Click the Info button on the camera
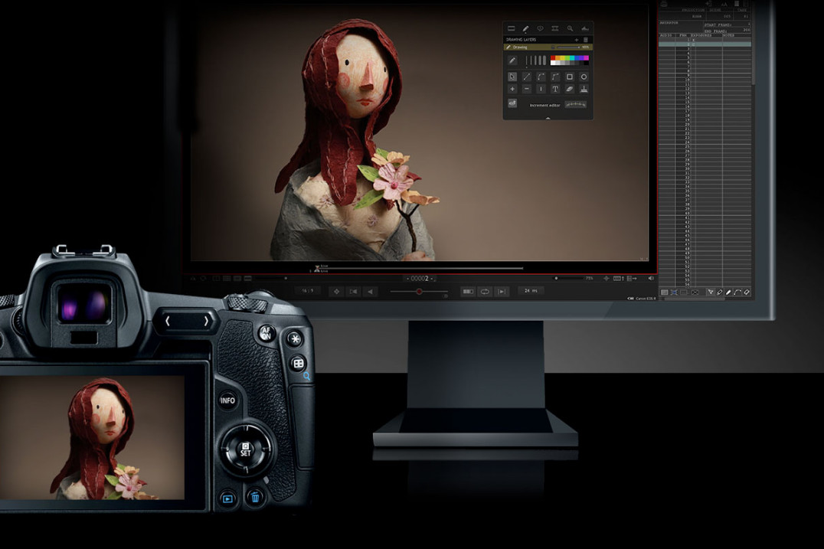 coord(227,401)
